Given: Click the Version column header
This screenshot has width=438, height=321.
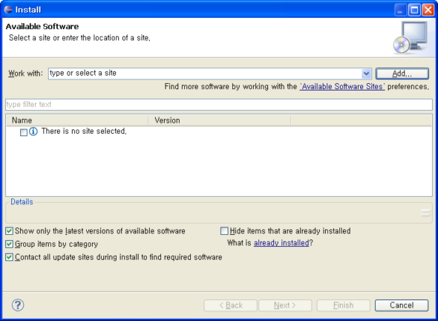Looking at the screenshot, I should pyautogui.click(x=220, y=120).
